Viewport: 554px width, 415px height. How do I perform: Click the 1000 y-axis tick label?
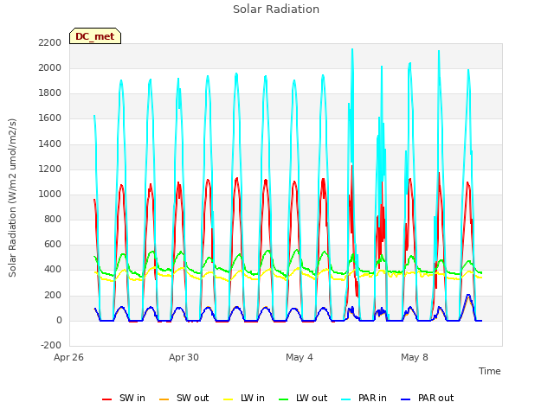[50, 194]
